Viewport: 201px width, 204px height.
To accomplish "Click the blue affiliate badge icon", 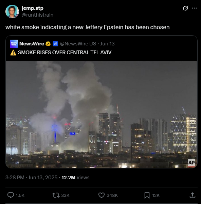I will click(55, 44).
